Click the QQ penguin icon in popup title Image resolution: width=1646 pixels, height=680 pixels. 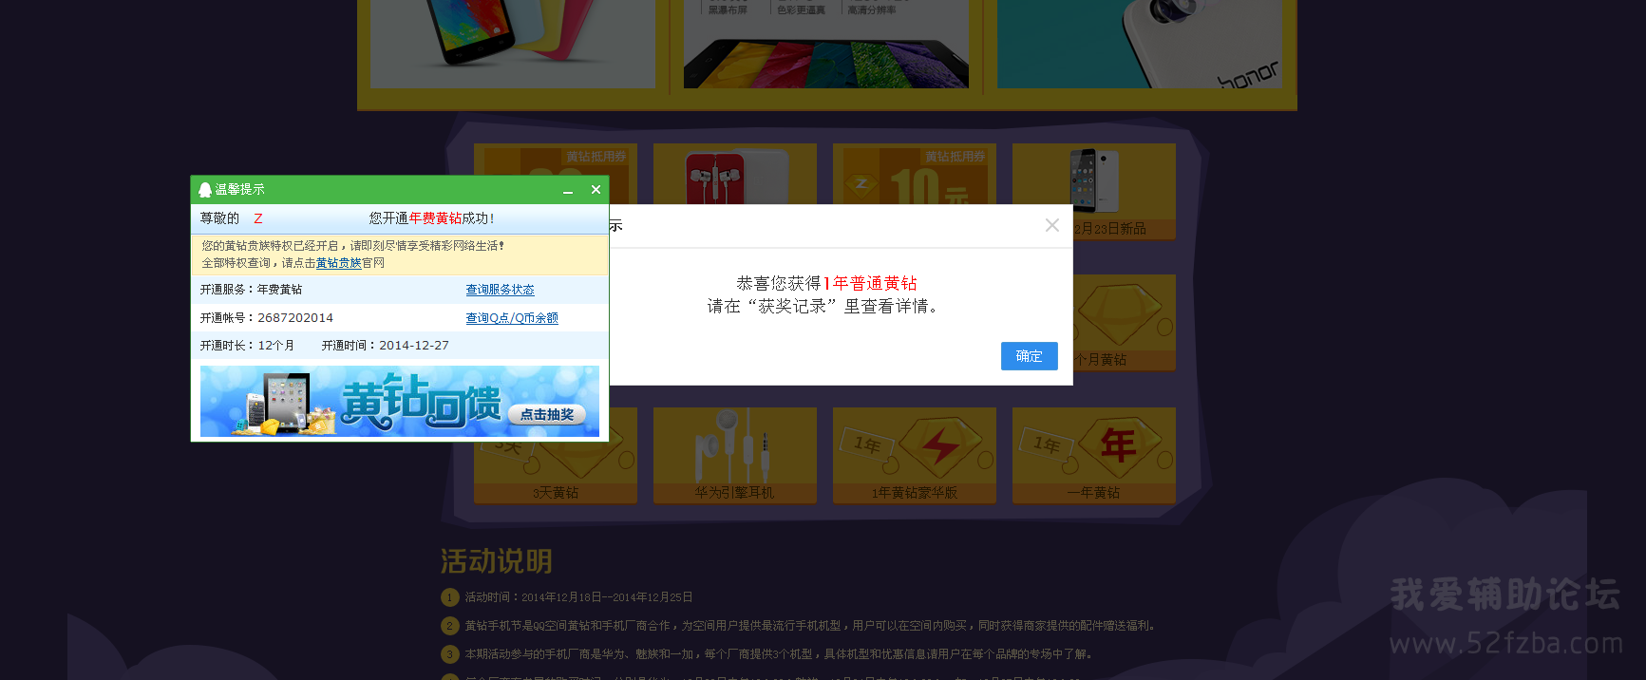point(204,190)
